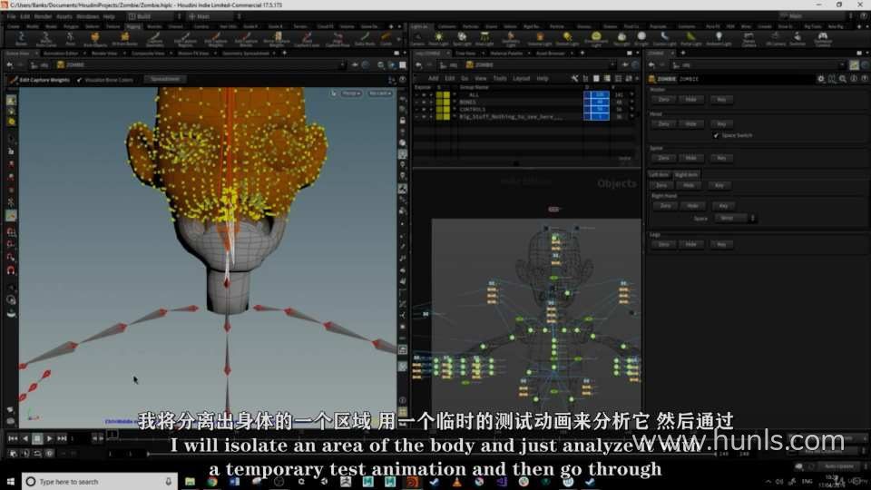Open the Main take dropdown
Screen dimensions: 871x490
pos(214,16)
